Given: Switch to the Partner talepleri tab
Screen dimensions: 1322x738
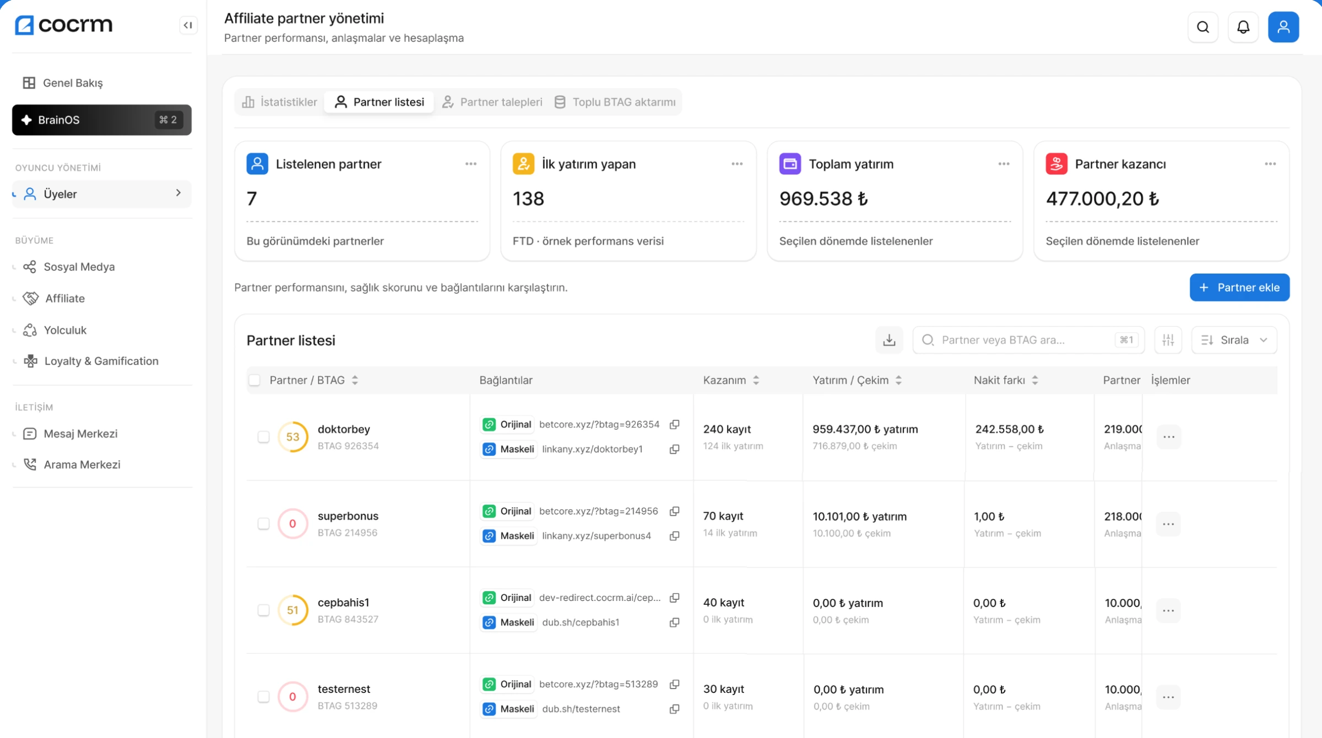Looking at the screenshot, I should click(x=492, y=102).
